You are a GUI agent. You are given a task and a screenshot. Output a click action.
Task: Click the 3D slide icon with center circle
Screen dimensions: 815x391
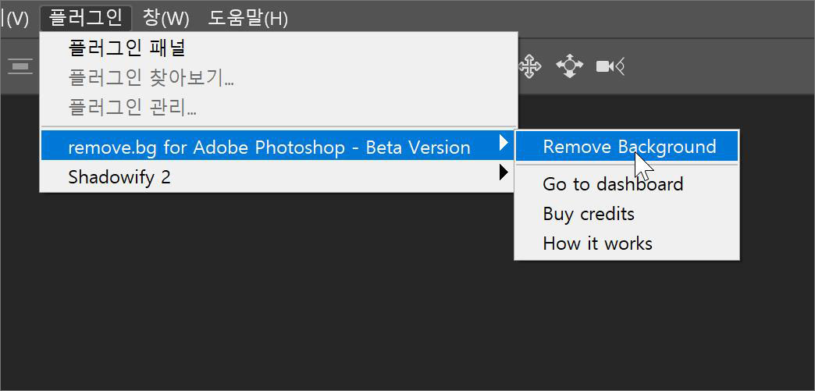(x=570, y=66)
